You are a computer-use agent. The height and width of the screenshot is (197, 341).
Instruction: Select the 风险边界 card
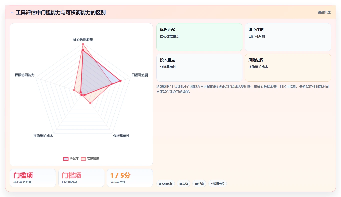click(x=288, y=68)
